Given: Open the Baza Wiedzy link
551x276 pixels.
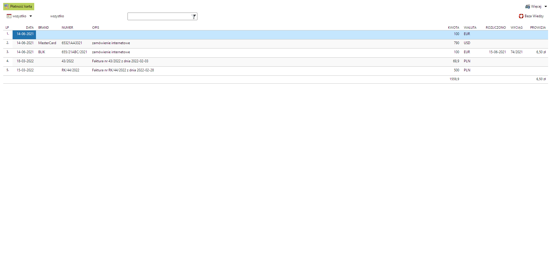Looking at the screenshot, I should (x=534, y=16).
